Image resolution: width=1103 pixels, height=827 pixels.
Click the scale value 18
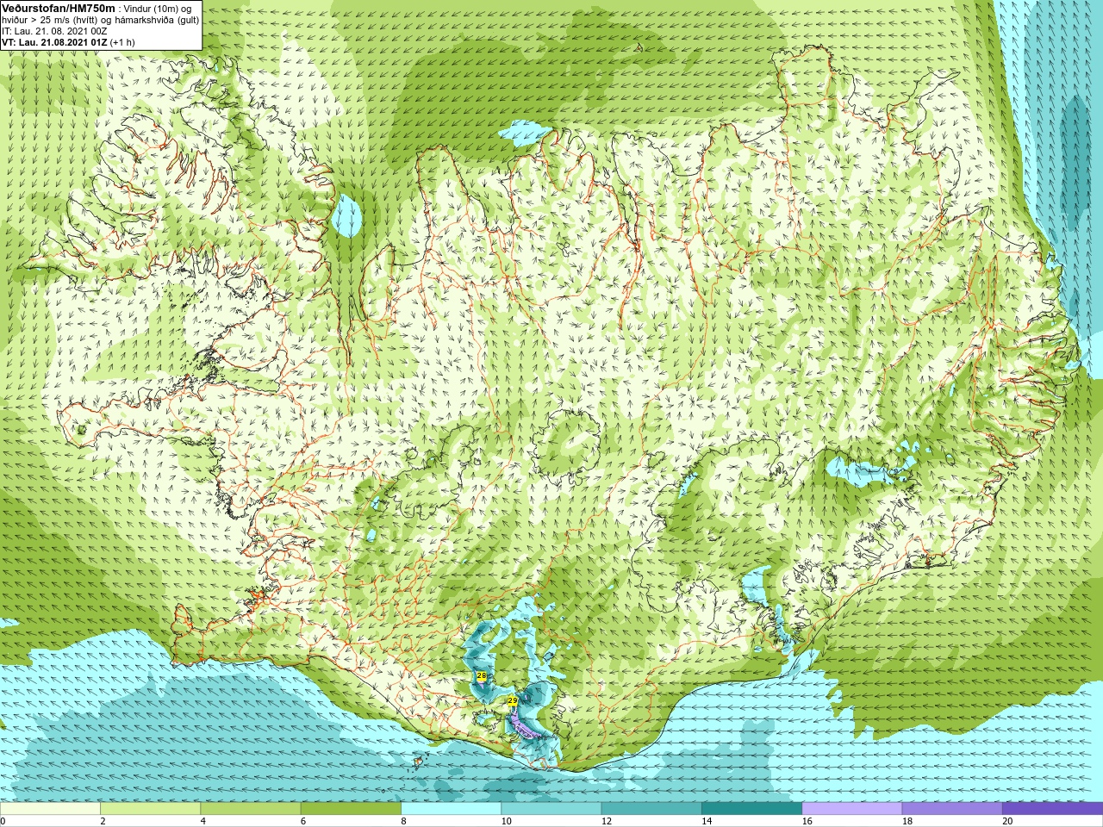[907, 821]
